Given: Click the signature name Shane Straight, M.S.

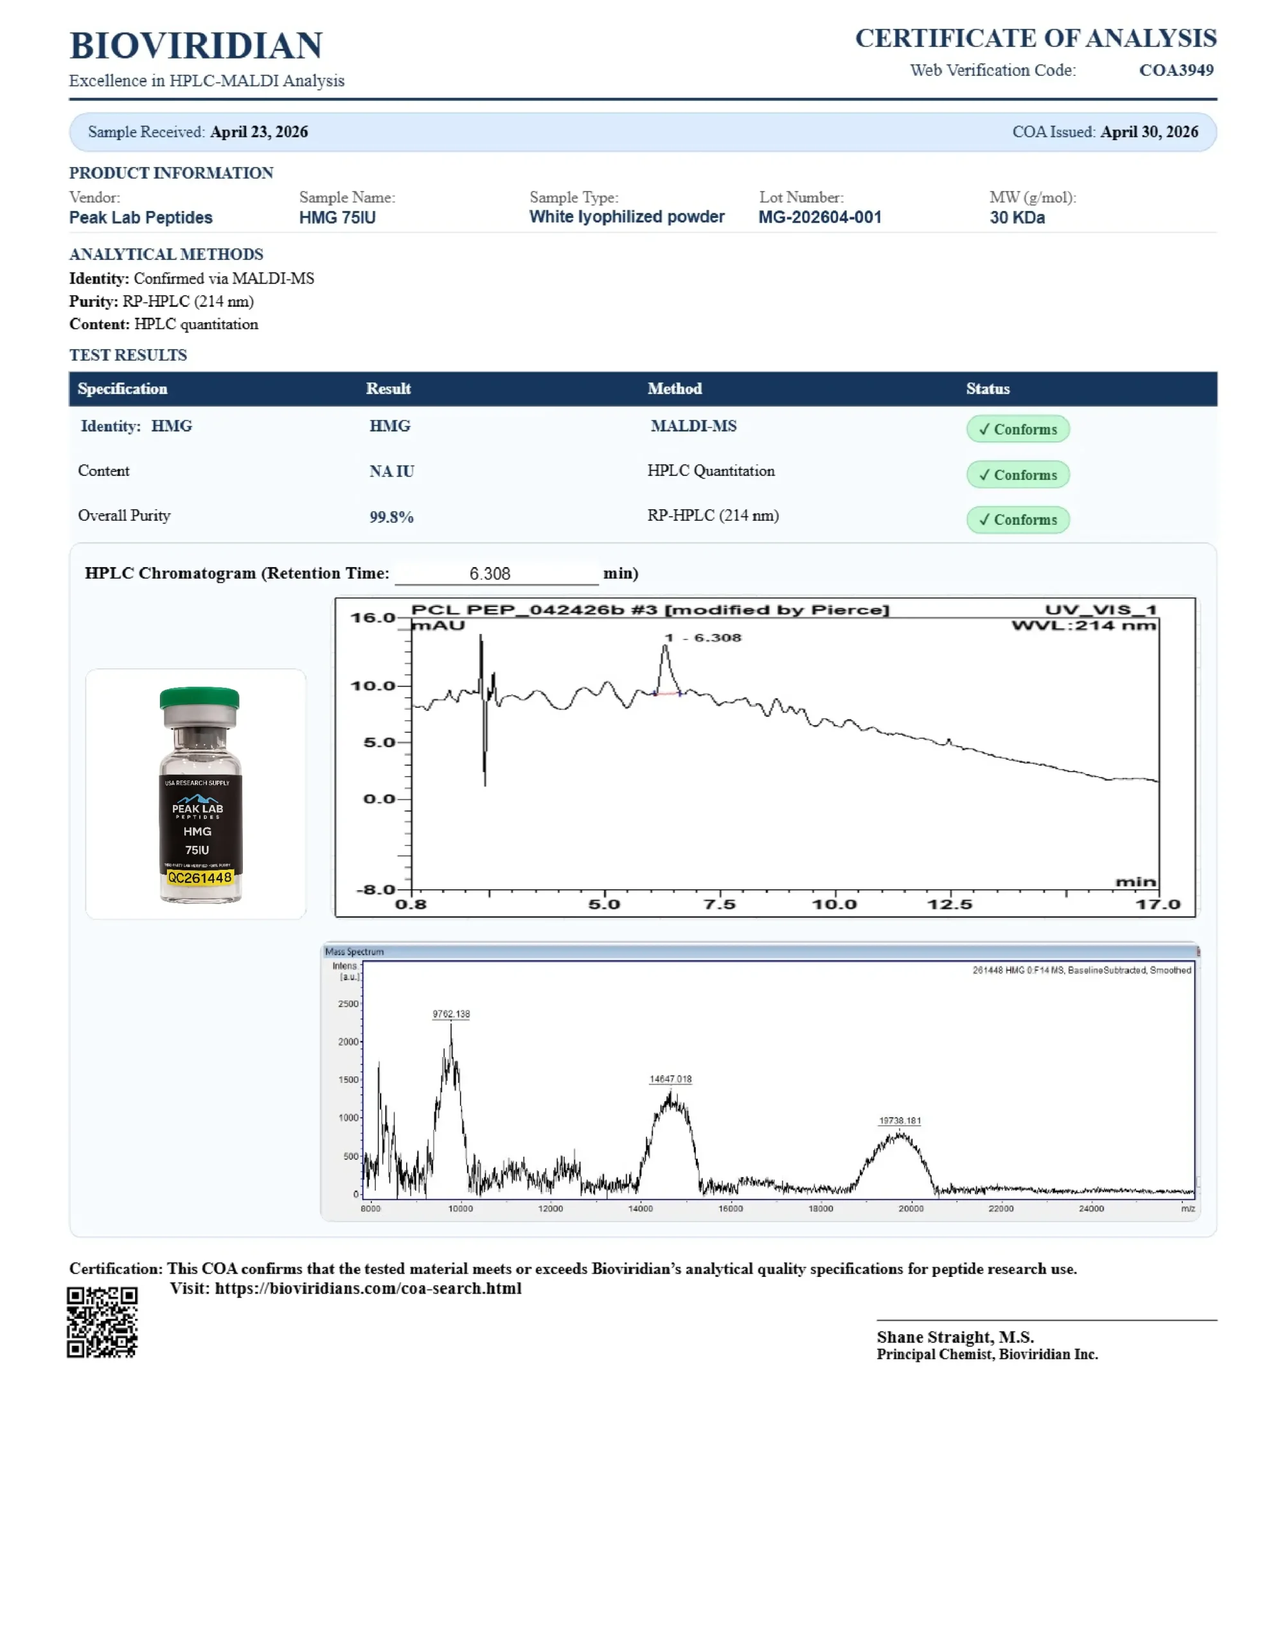Looking at the screenshot, I should (x=955, y=1337).
